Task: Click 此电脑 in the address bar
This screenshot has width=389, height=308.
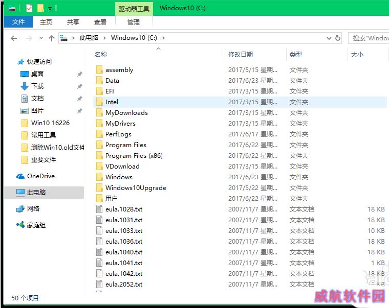Action: tap(89, 38)
